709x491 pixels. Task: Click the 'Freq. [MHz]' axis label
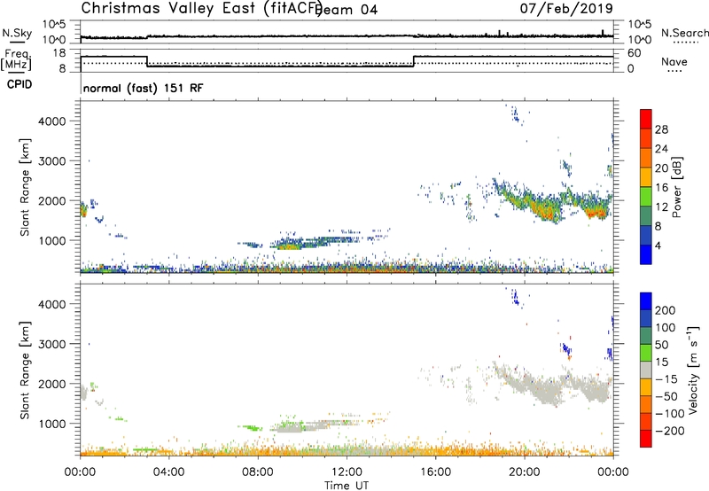(x=17, y=59)
